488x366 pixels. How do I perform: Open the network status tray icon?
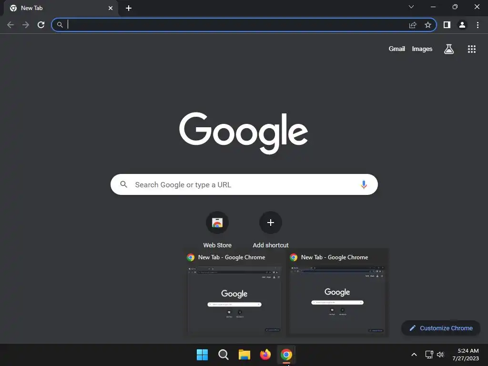(429, 355)
